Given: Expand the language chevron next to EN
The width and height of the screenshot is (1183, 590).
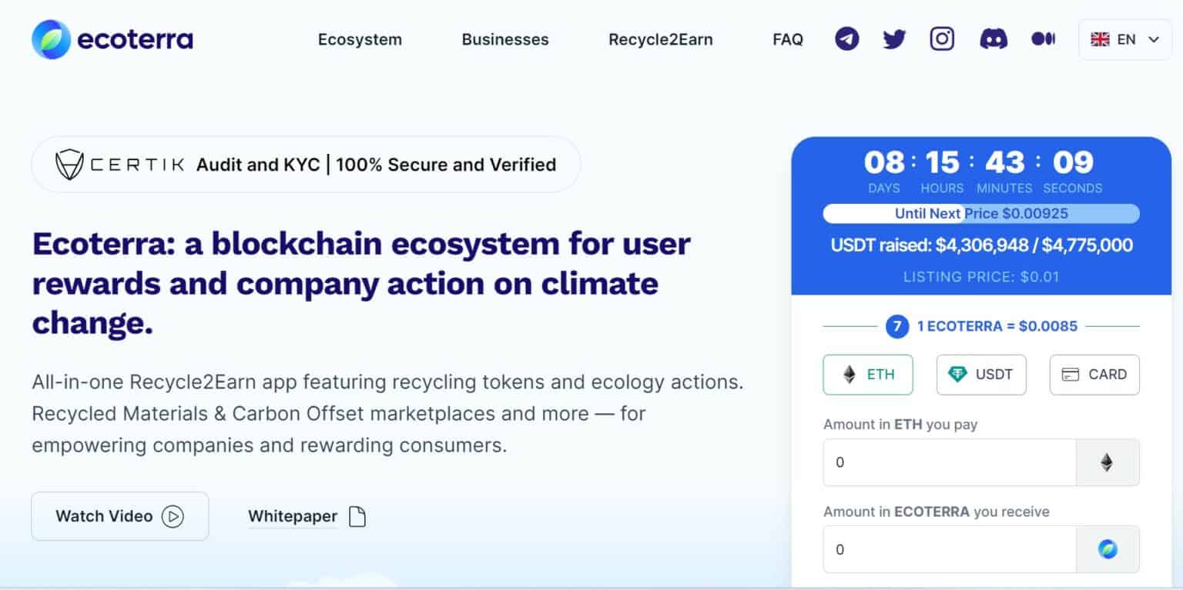Looking at the screenshot, I should (x=1153, y=38).
